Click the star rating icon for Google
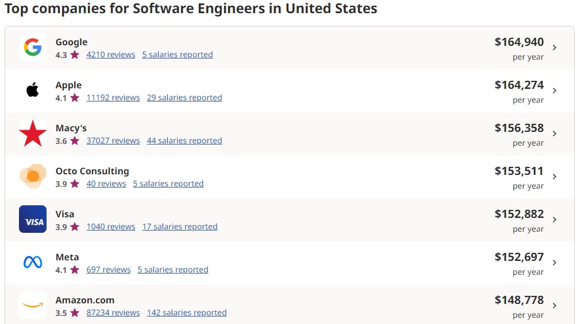 (x=75, y=54)
